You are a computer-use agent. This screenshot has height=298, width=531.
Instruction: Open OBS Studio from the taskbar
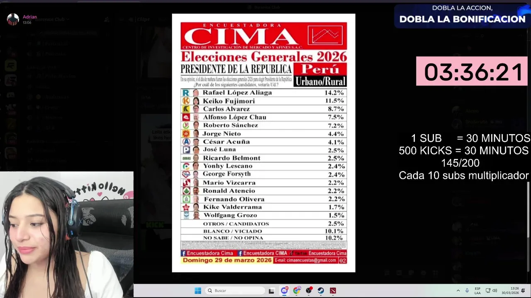[x=309, y=291]
